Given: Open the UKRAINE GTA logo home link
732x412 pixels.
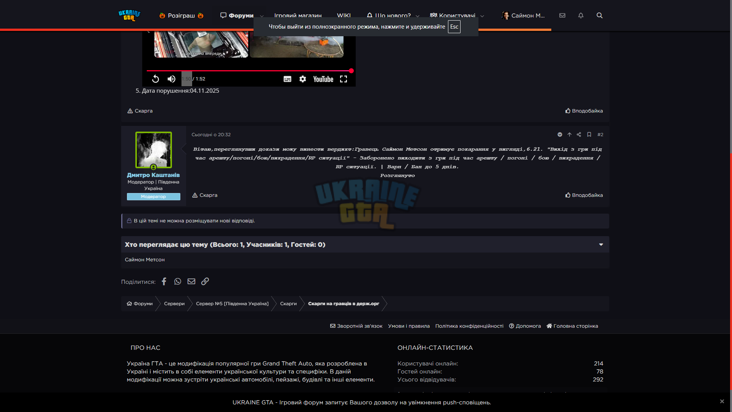Looking at the screenshot, I should click(x=129, y=15).
